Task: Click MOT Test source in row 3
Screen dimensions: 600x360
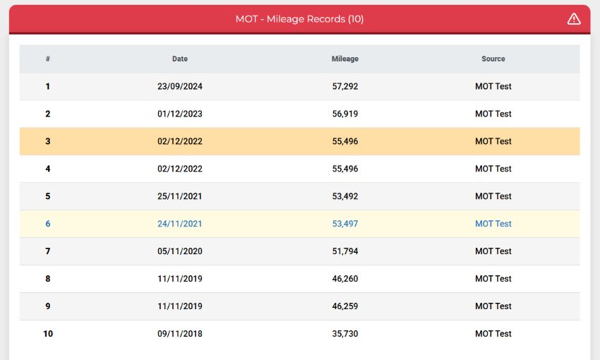Action: (x=493, y=142)
